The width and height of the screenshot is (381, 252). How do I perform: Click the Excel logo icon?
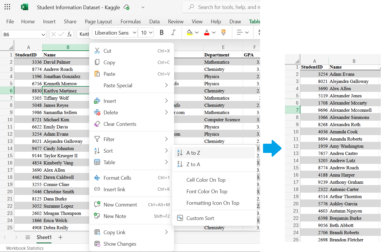[x=25, y=7]
